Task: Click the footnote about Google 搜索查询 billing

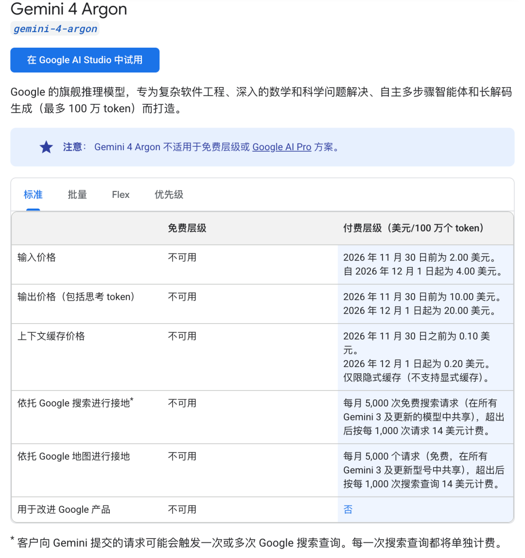Action: point(256,543)
